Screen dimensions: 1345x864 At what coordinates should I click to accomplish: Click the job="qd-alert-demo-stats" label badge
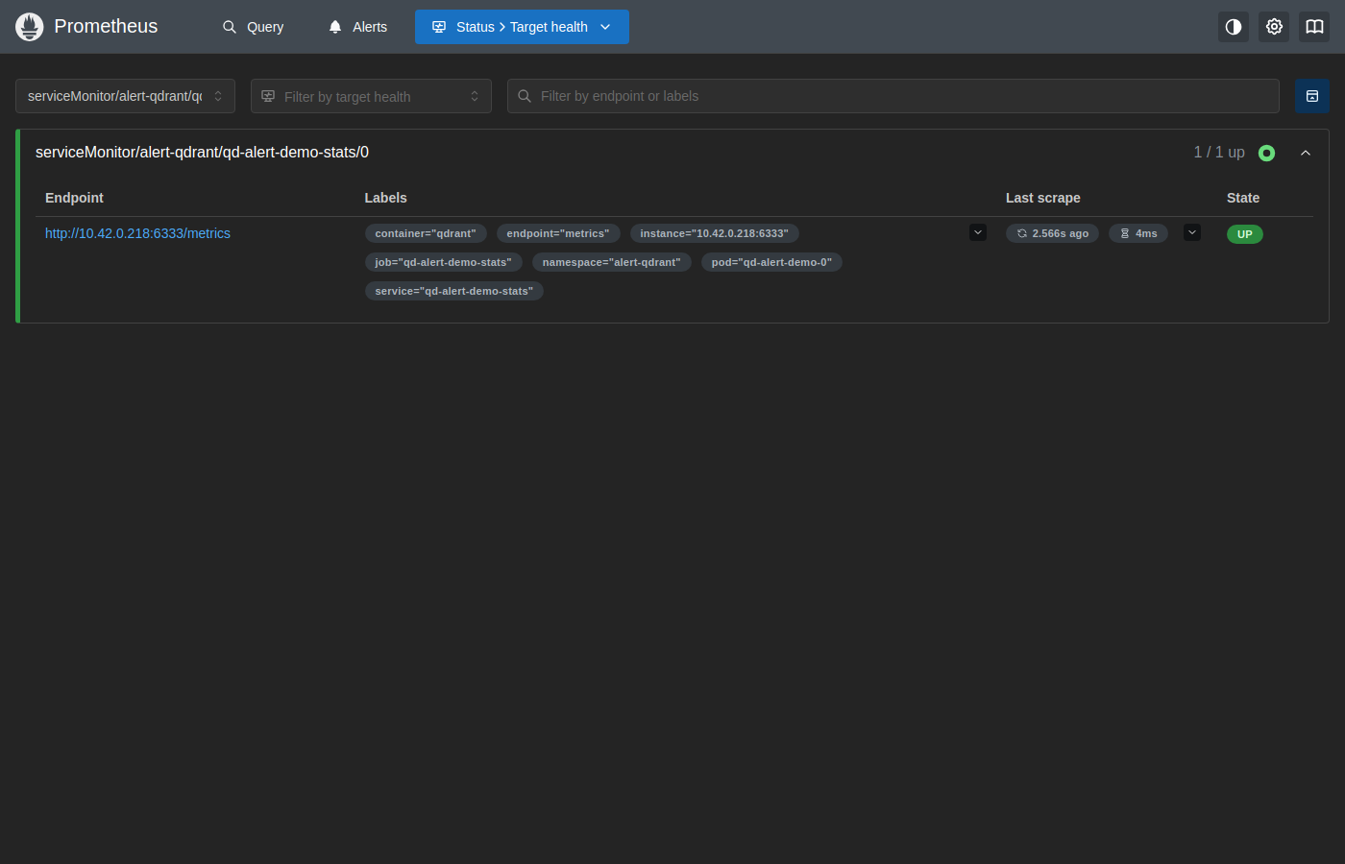click(444, 262)
